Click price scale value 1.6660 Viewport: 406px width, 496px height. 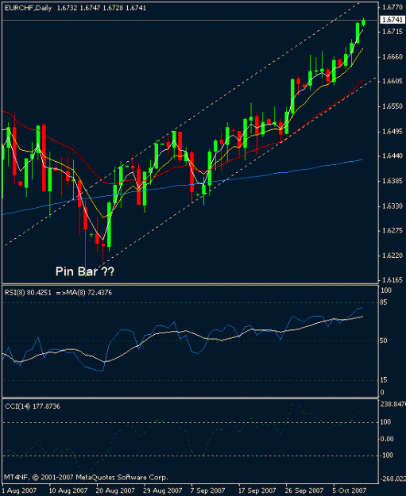point(392,56)
